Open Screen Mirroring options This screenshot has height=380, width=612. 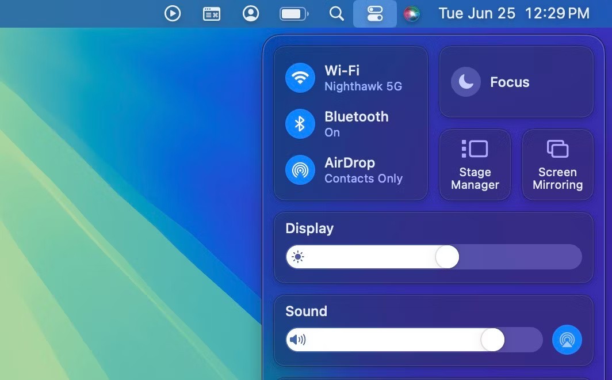point(557,165)
